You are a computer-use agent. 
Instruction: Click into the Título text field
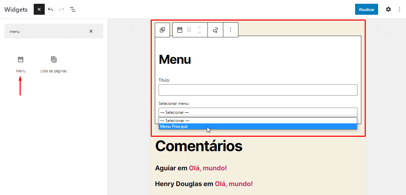coord(258,90)
